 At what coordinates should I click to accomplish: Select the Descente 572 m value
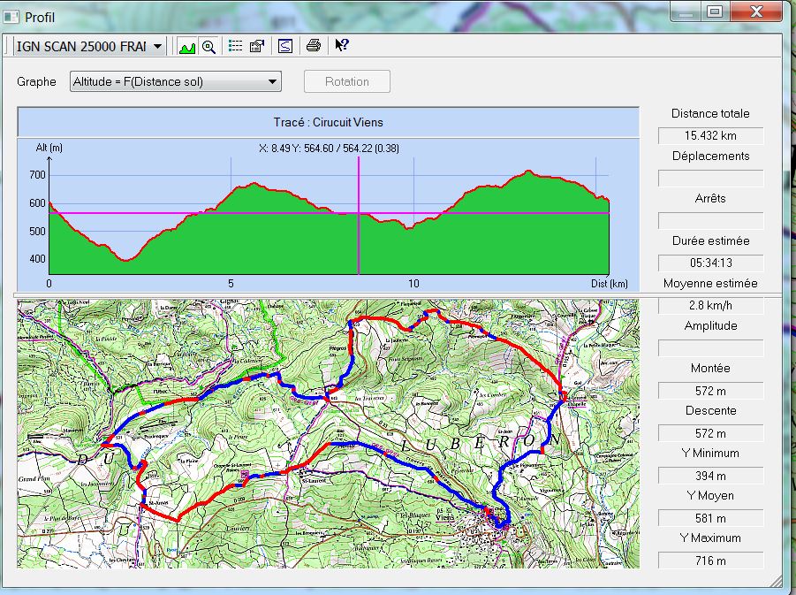(x=710, y=433)
